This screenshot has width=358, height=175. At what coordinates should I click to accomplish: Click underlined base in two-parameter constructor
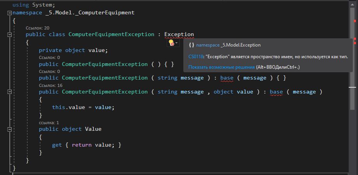click(276, 92)
